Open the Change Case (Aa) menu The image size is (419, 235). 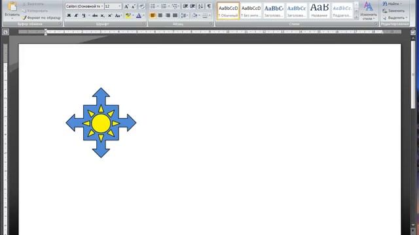click(118, 16)
